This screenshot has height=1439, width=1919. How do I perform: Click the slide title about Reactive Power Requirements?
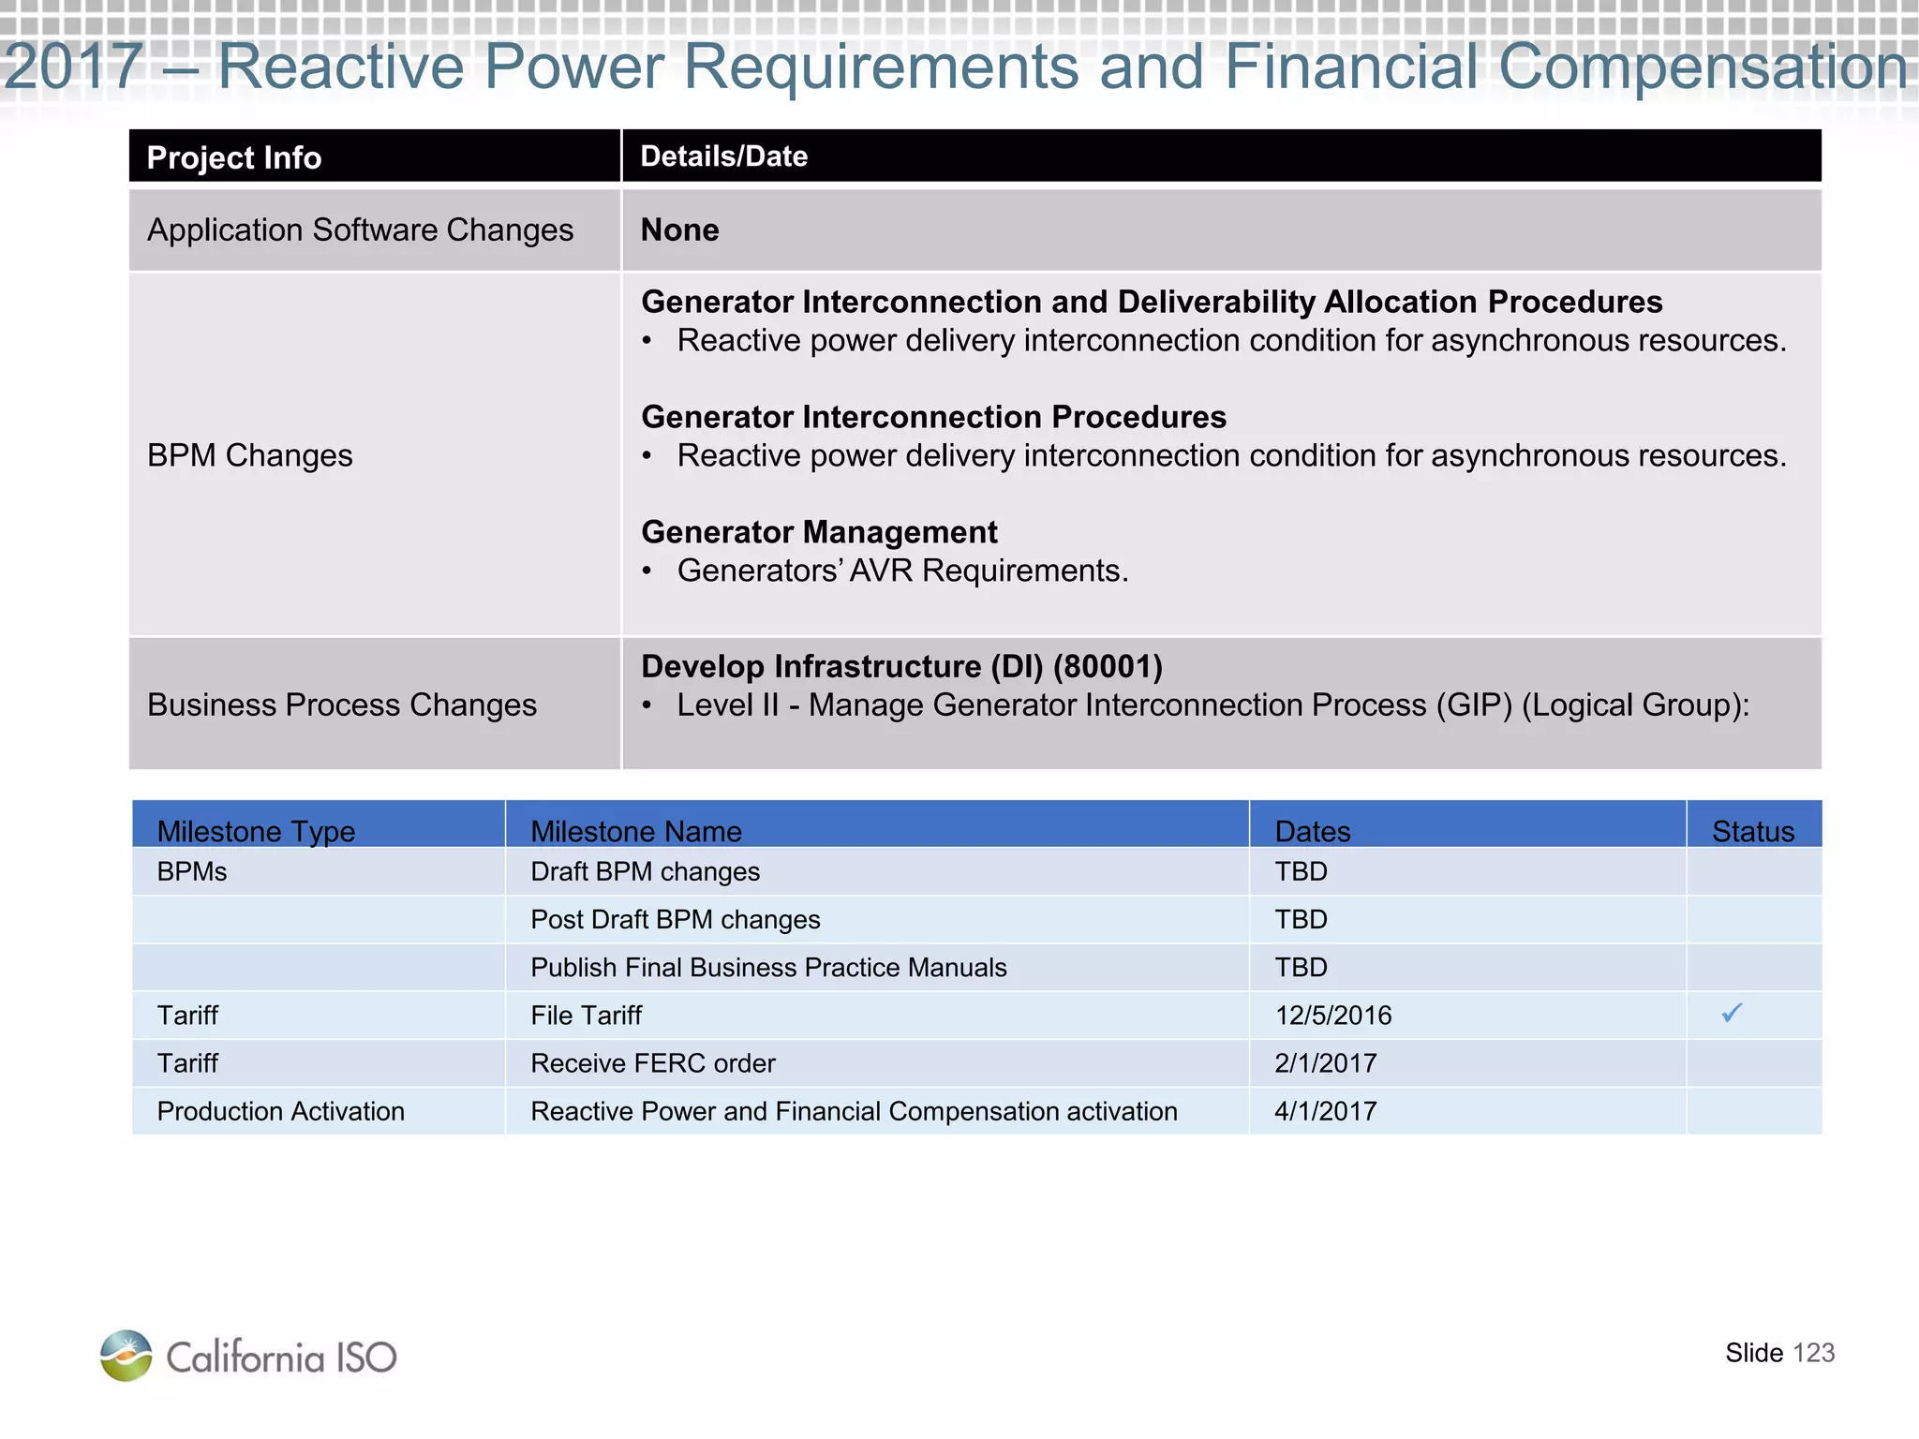pyautogui.click(x=956, y=67)
